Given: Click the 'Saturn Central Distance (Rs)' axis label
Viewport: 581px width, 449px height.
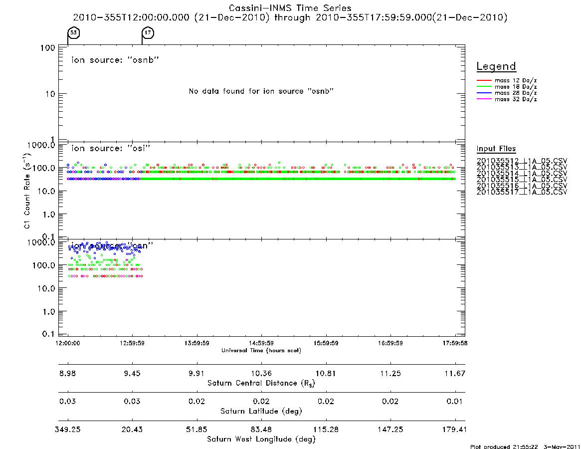Looking at the screenshot, I should (261, 383).
